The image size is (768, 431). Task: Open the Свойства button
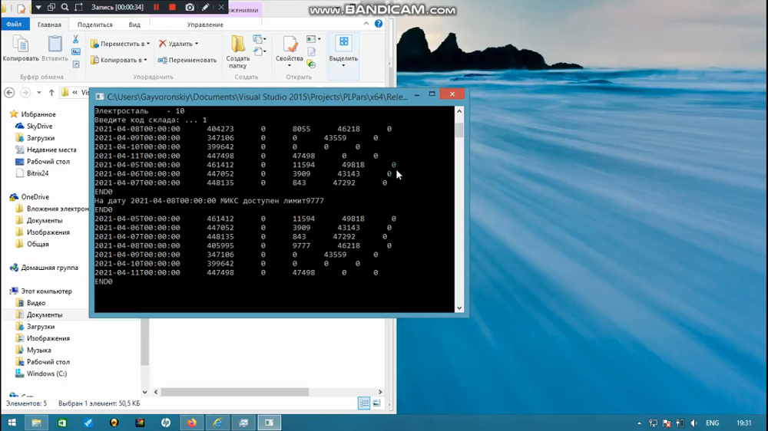pos(289,52)
